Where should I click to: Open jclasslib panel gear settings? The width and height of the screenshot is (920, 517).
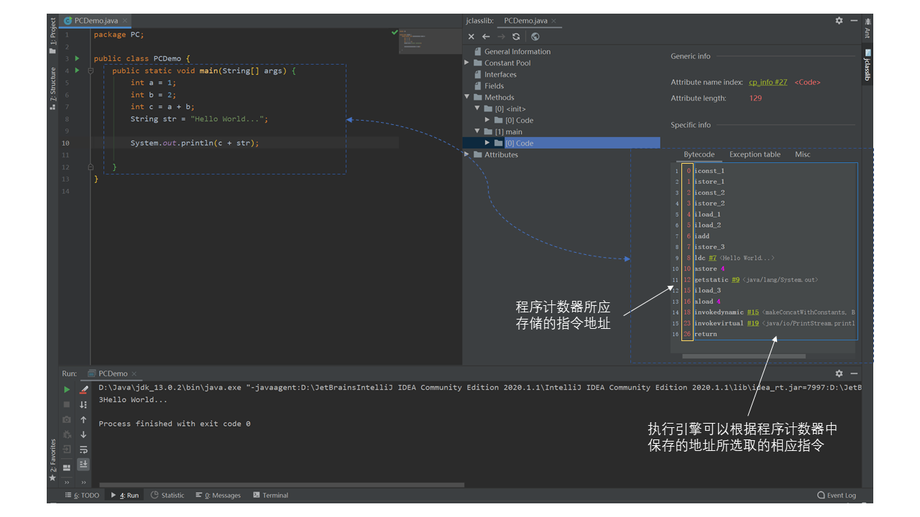pyautogui.click(x=839, y=21)
